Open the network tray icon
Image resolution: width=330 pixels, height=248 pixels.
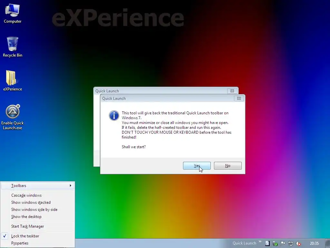[x=290, y=243]
